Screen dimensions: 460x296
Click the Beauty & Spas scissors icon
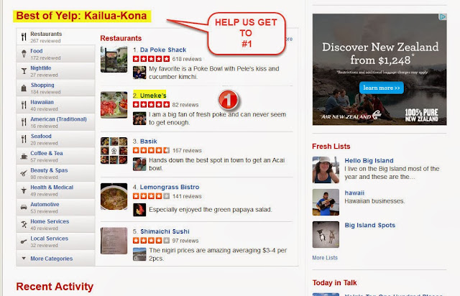24,173
